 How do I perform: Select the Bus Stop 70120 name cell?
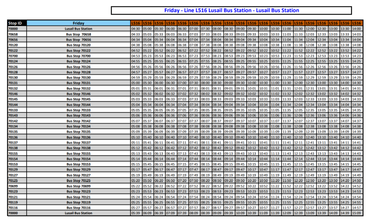point(78,45)
